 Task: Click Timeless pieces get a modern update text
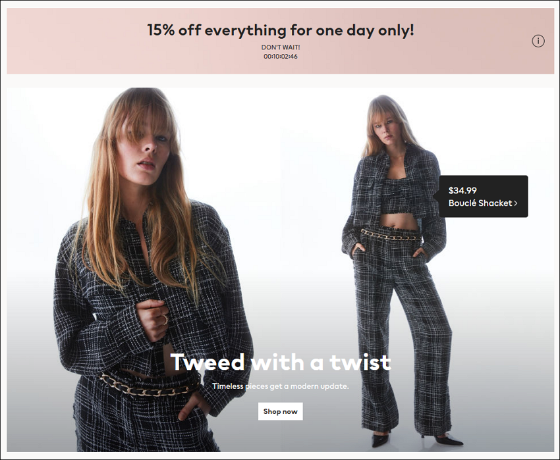281,386
